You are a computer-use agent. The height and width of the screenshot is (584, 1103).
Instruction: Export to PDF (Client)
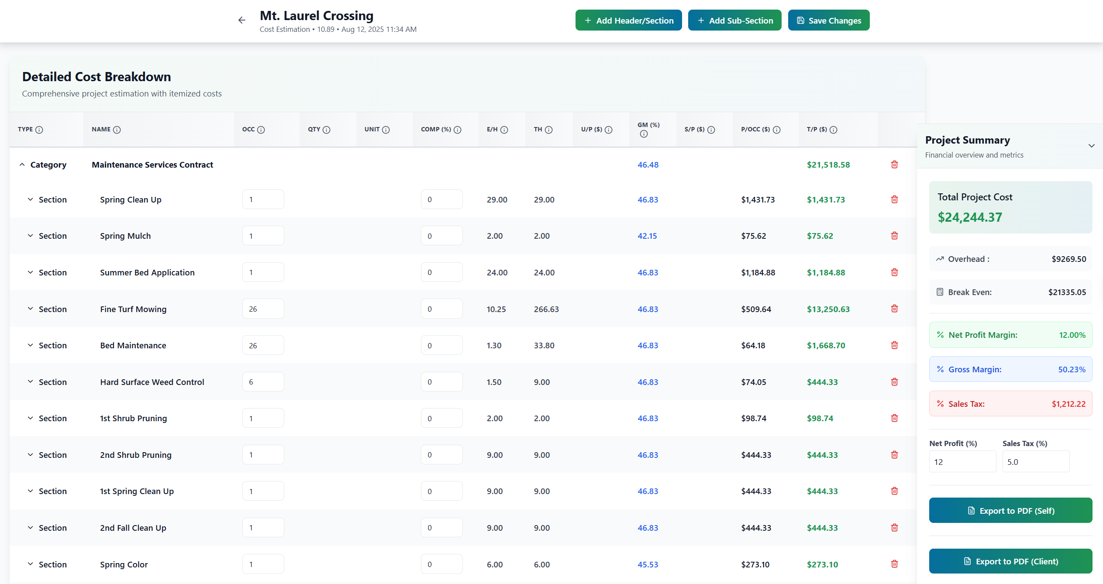(x=1010, y=561)
